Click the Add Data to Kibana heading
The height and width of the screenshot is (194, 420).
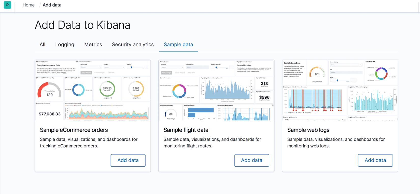pyautogui.click(x=82, y=25)
